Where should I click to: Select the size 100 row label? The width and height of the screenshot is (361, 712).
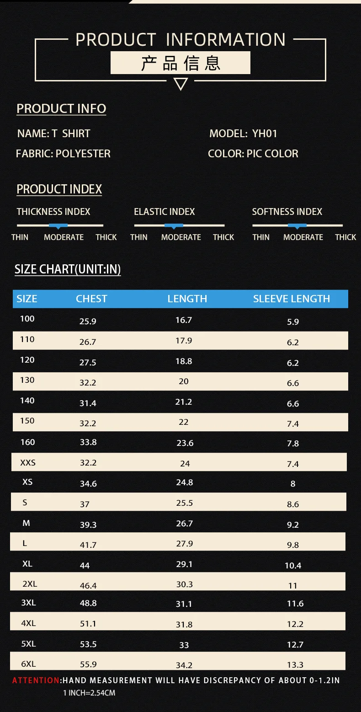coord(27,319)
